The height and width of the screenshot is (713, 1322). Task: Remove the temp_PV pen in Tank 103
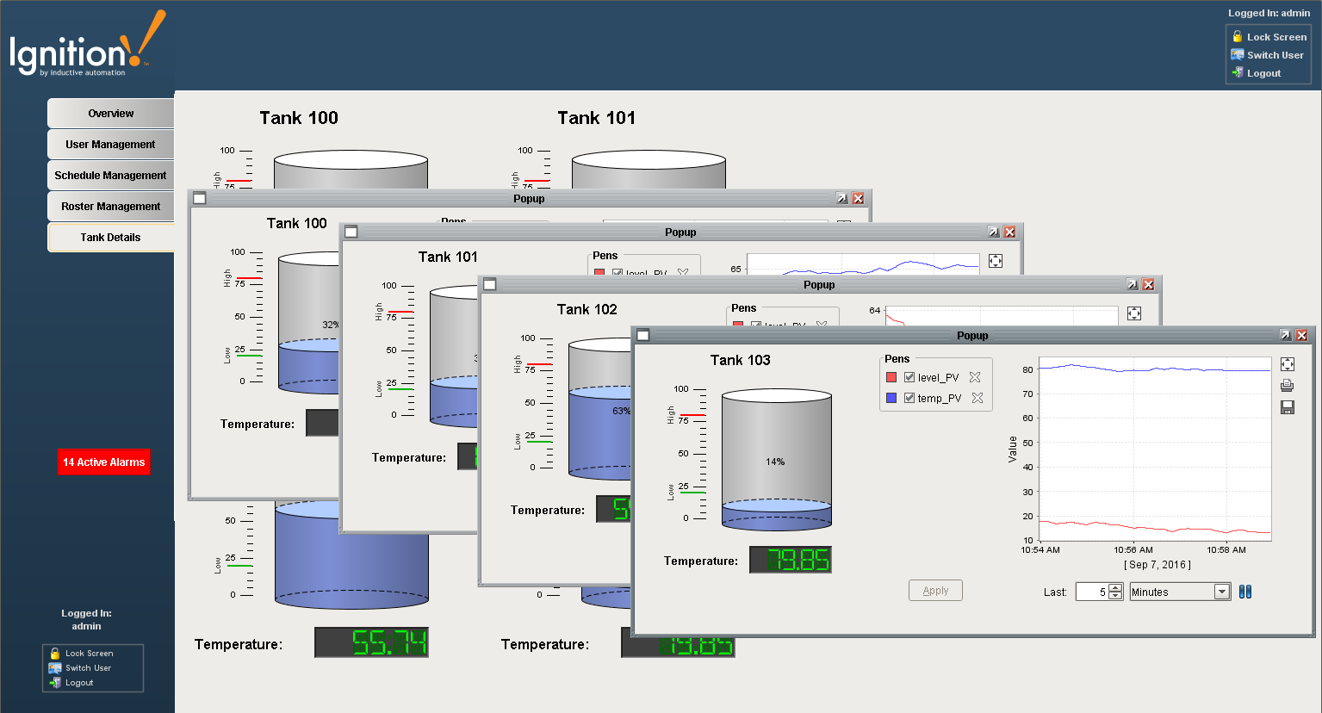click(978, 398)
